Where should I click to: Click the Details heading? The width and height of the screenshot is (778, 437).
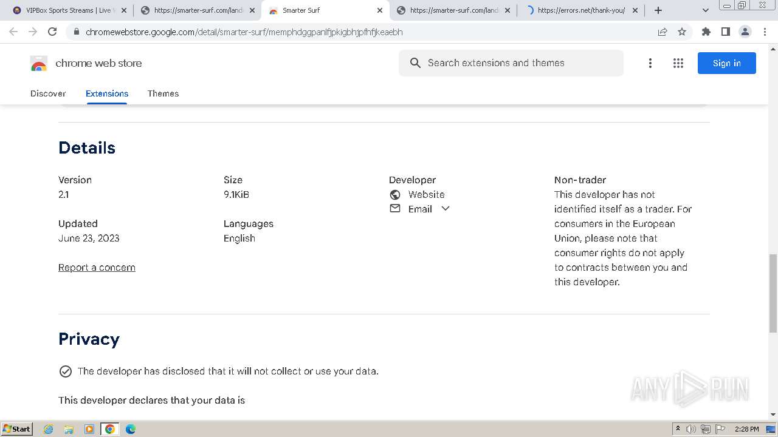pos(87,148)
